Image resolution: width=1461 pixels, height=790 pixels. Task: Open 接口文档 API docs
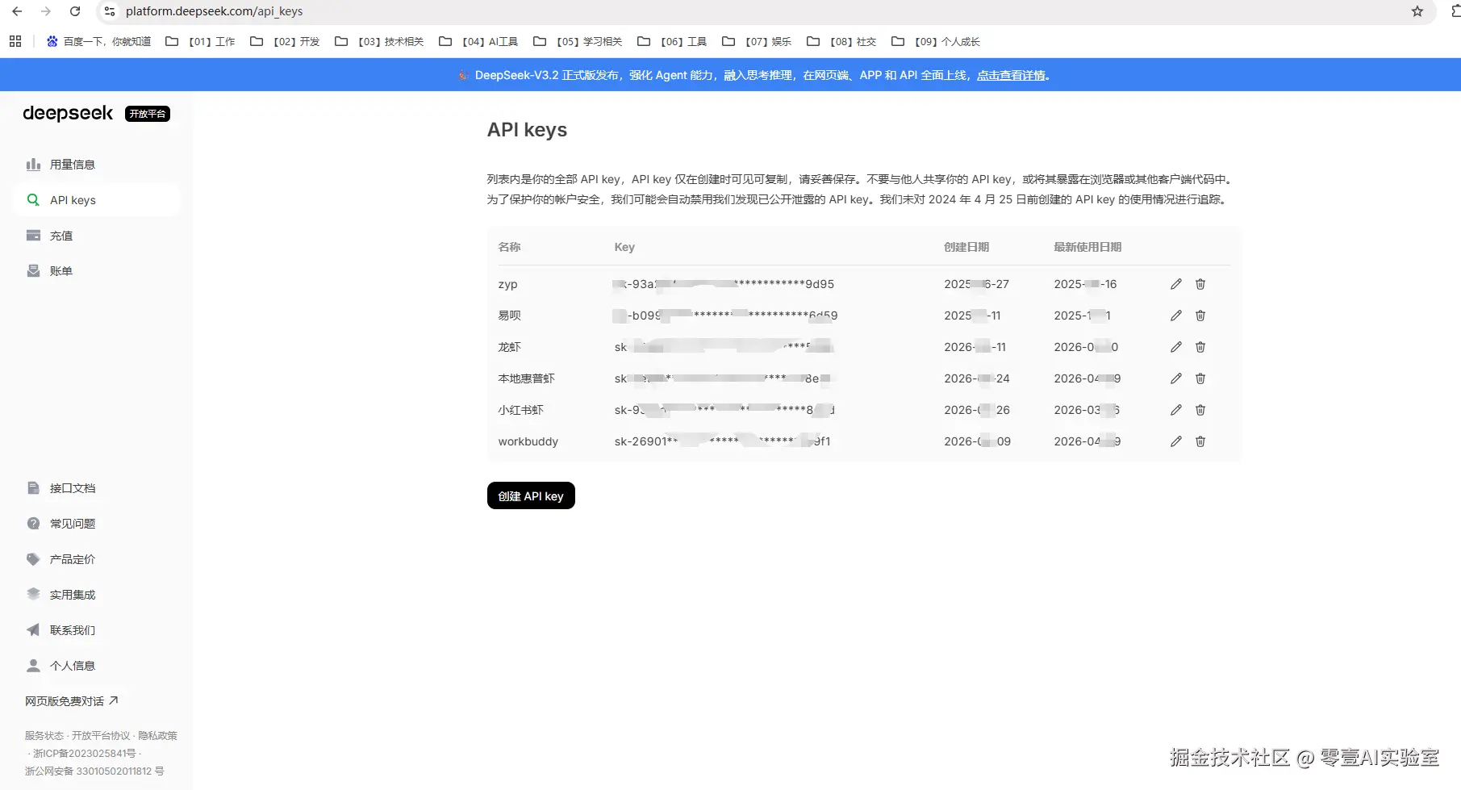(96, 488)
